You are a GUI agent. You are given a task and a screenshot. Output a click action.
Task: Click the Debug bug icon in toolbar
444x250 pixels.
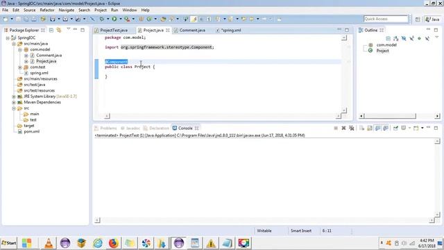point(102,19)
